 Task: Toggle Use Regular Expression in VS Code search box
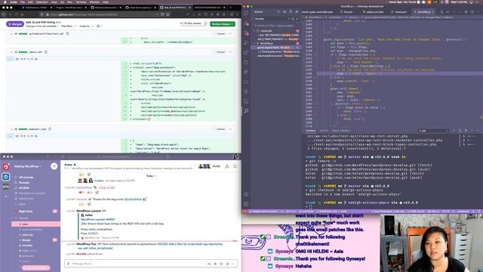point(297,19)
